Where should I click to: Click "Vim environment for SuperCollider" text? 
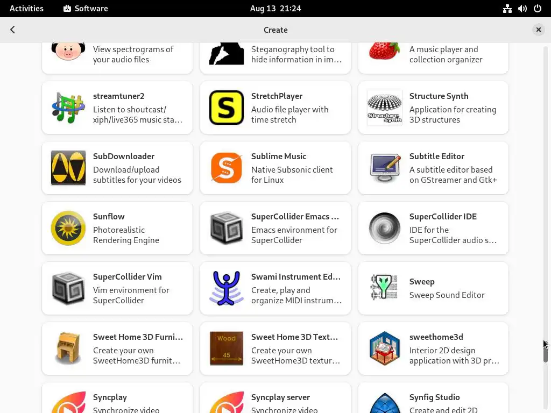[131, 295]
